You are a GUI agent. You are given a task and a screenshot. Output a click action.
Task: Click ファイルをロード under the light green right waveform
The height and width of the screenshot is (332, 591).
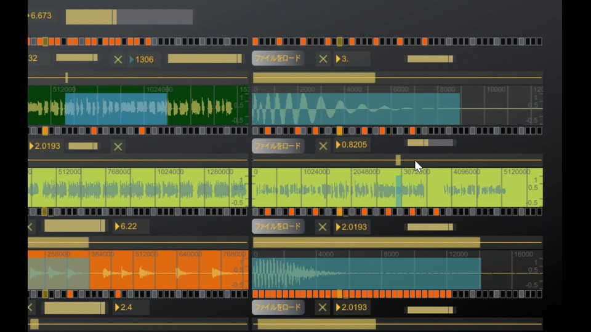pos(278,226)
